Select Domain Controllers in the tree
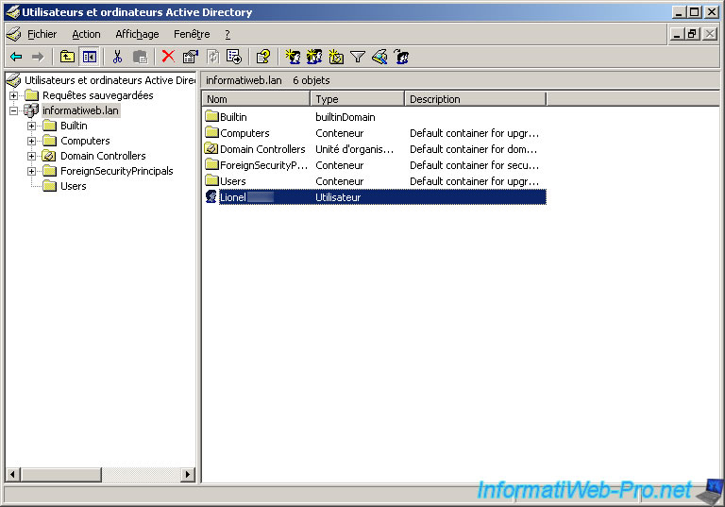Viewport: 725px width, 507px height. click(x=103, y=156)
